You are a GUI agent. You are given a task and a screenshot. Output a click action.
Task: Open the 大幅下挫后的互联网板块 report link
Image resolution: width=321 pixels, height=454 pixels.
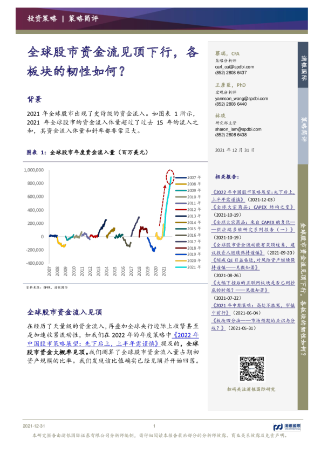(254, 286)
